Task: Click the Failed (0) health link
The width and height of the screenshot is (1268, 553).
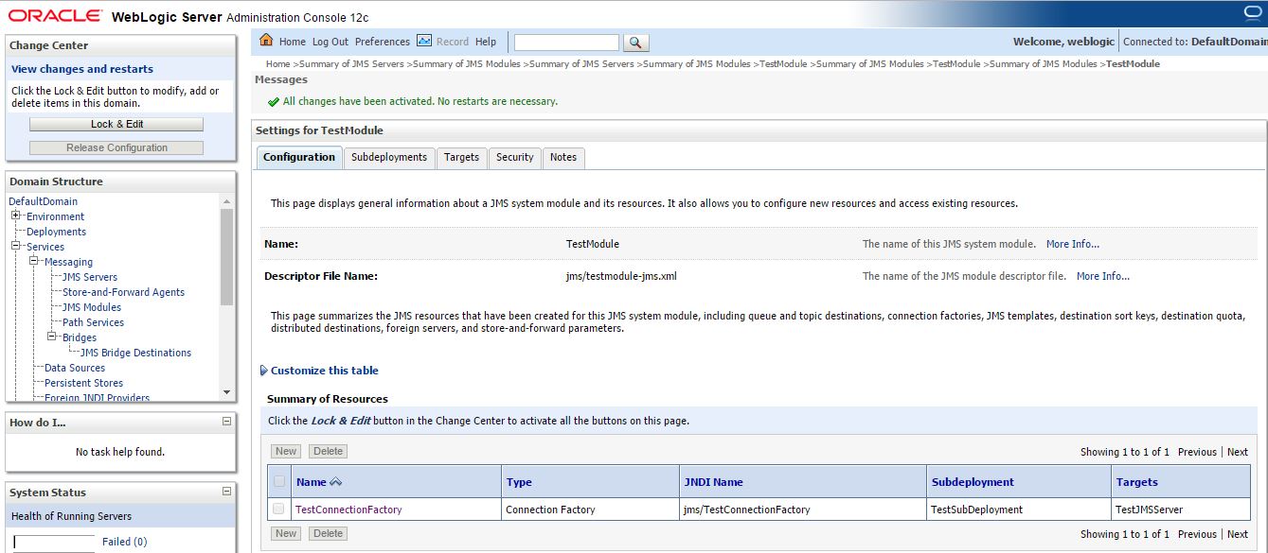Action: pyautogui.click(x=124, y=542)
